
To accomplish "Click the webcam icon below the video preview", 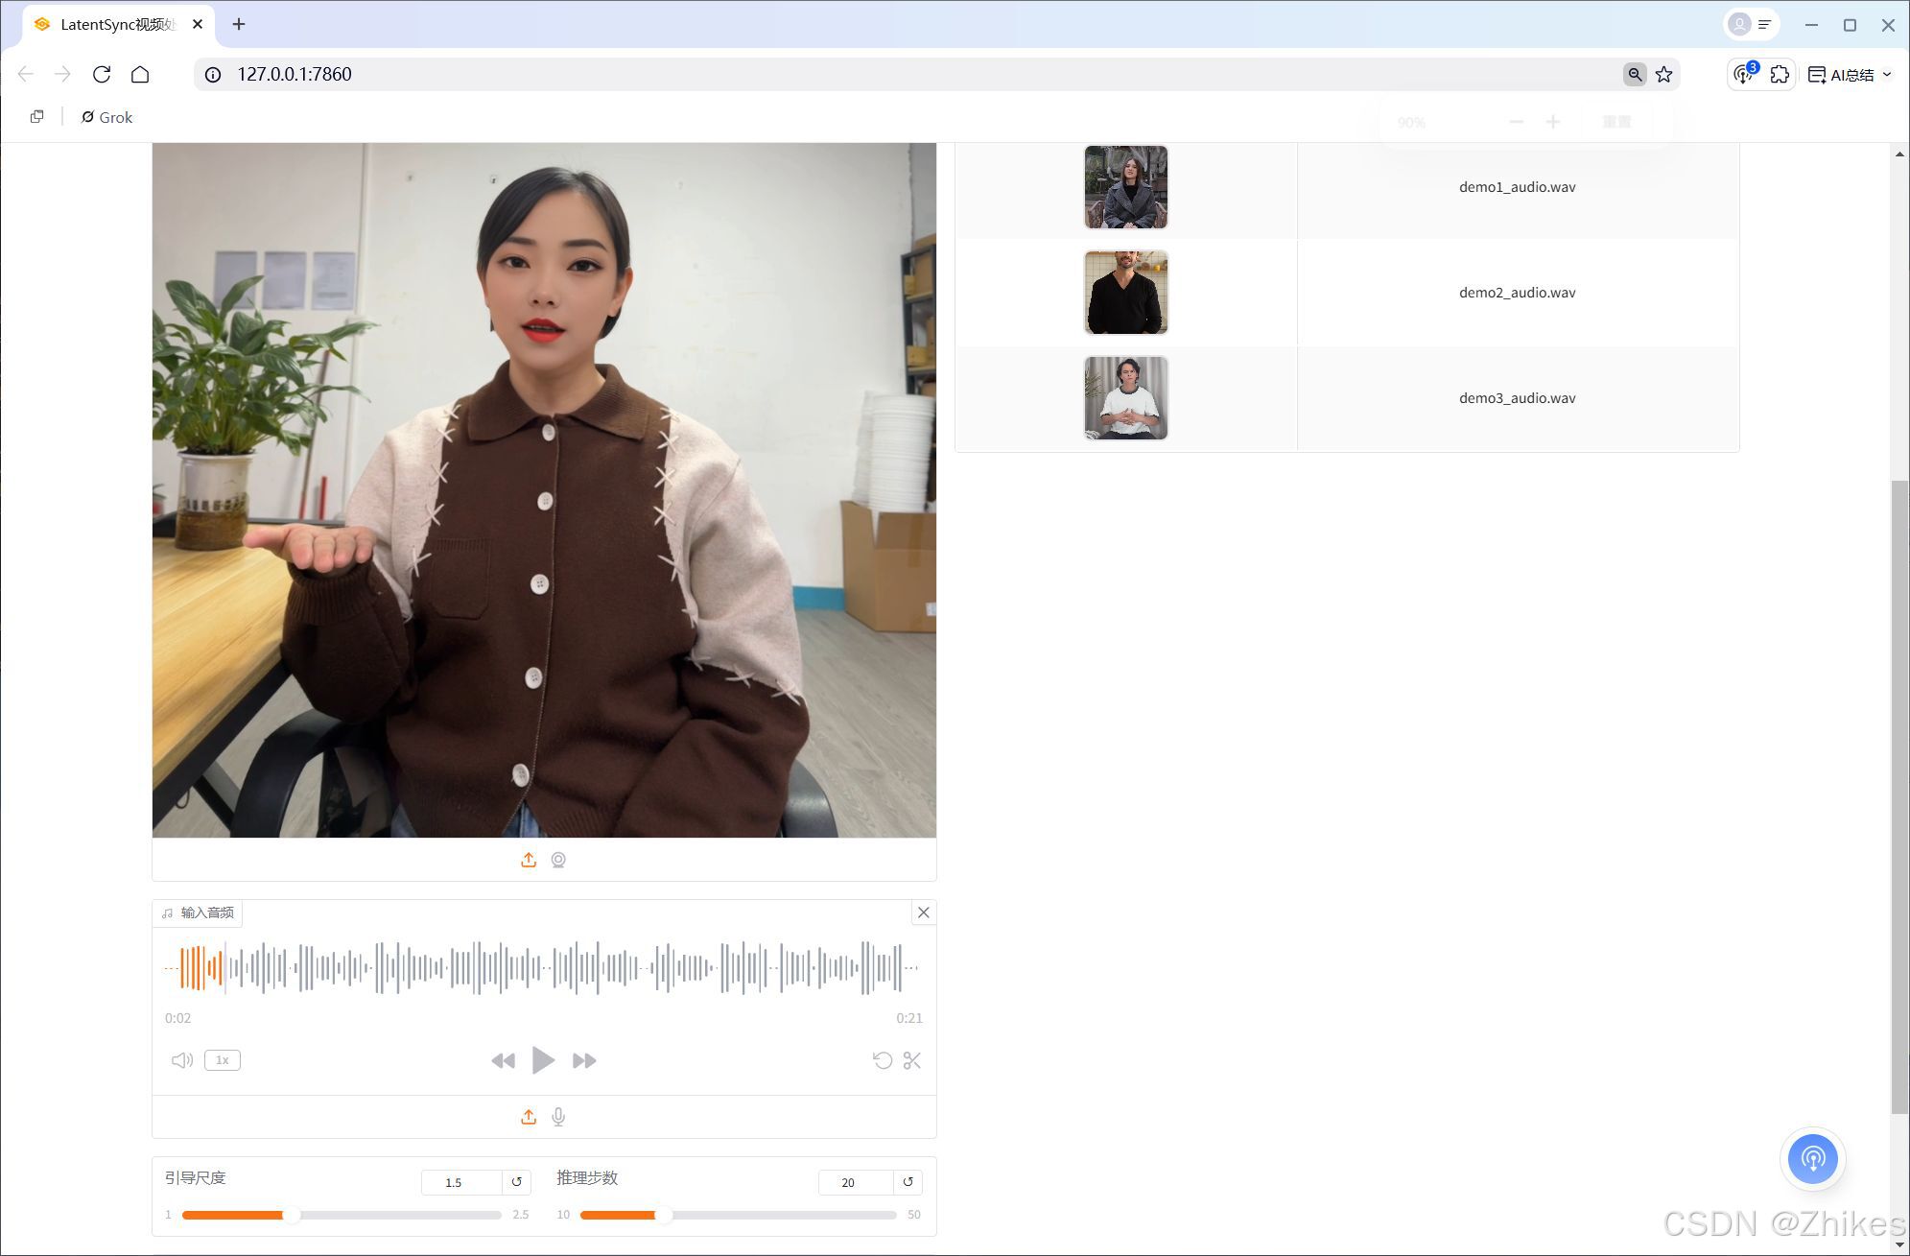I will click(558, 860).
